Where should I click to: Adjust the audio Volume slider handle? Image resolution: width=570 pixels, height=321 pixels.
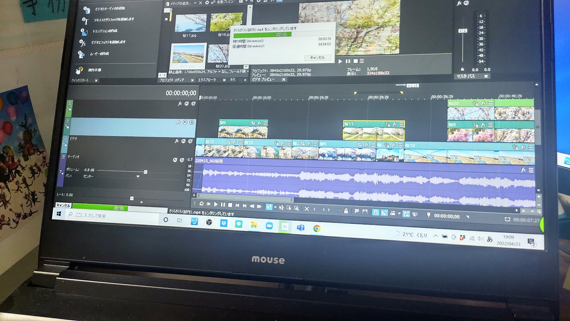145,172
